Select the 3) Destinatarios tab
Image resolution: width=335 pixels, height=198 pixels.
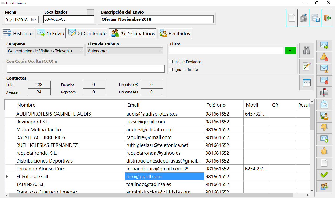tap(133, 33)
